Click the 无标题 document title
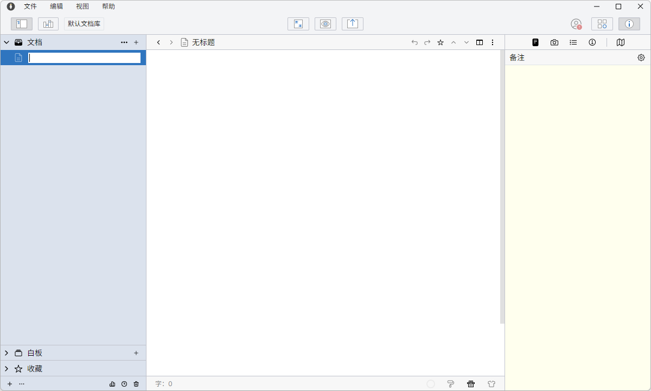This screenshot has width=651, height=391. (203, 42)
